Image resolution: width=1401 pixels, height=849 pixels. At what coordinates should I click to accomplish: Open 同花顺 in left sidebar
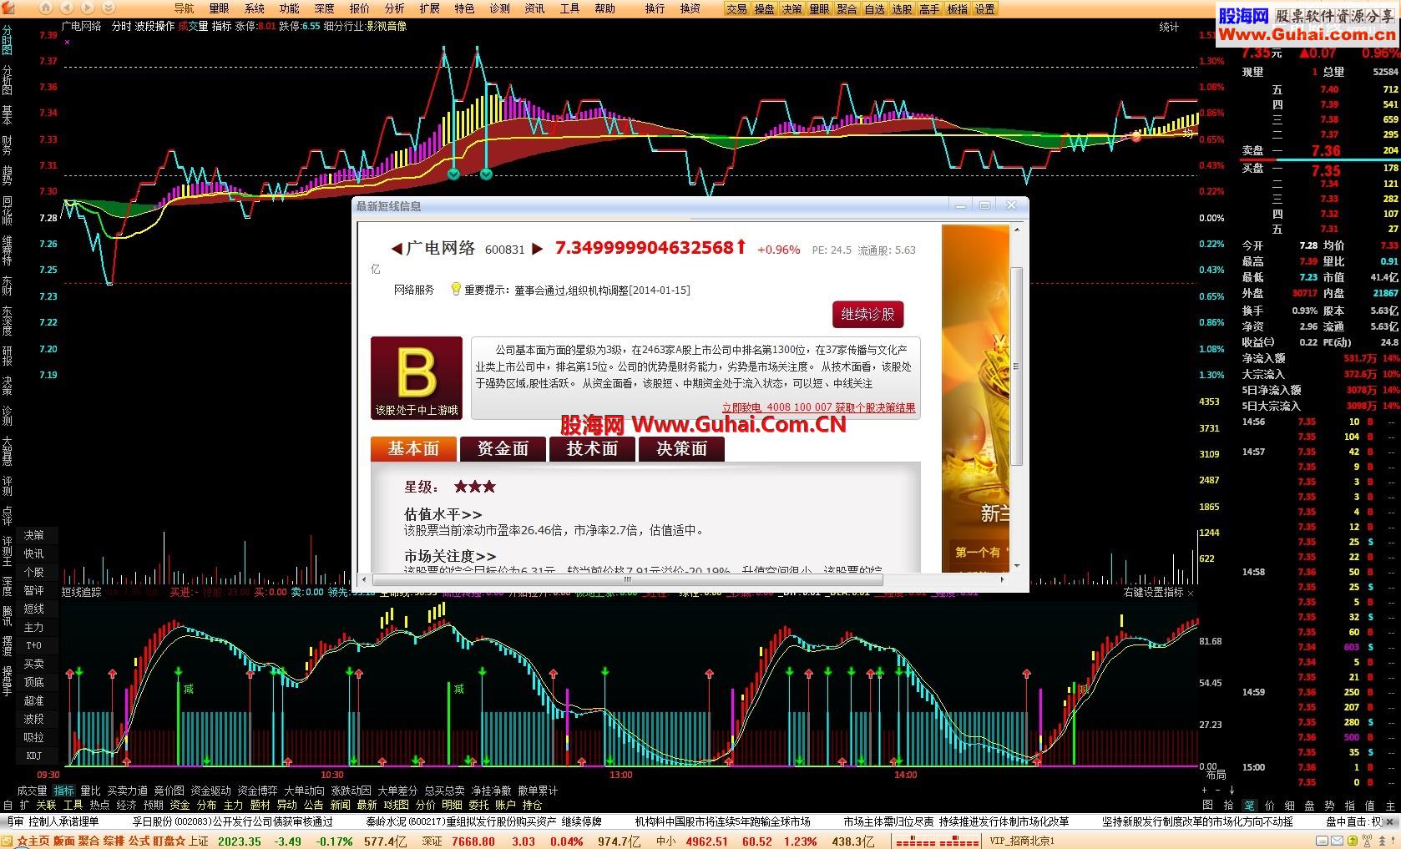[7, 210]
